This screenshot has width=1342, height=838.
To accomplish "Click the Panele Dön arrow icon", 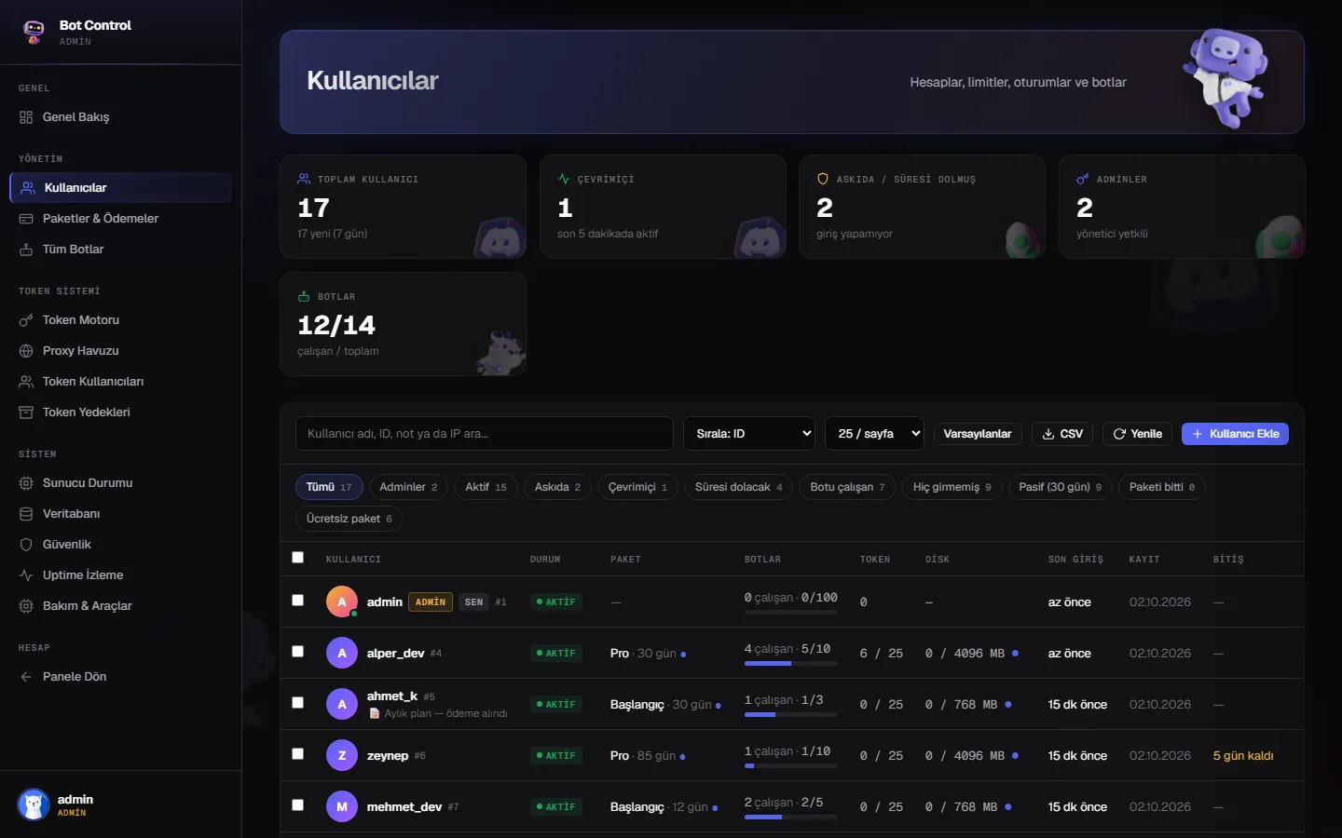I will [x=26, y=677].
